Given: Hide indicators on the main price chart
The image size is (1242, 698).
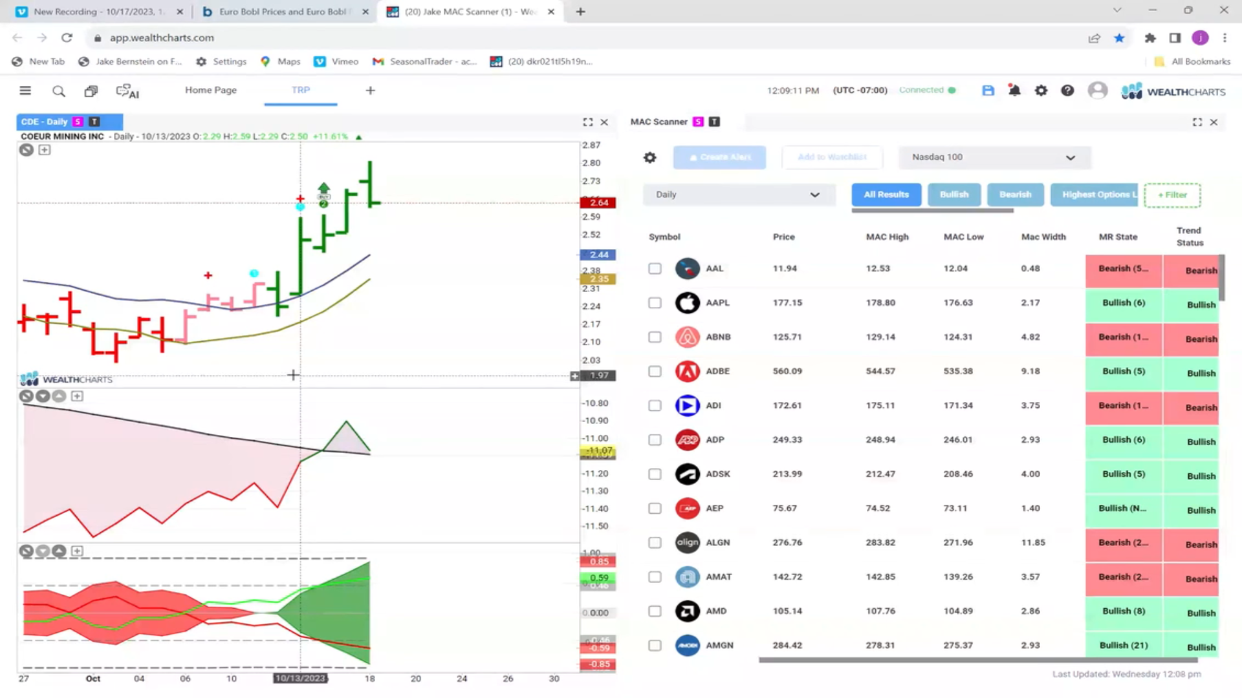Looking at the screenshot, I should [26, 150].
